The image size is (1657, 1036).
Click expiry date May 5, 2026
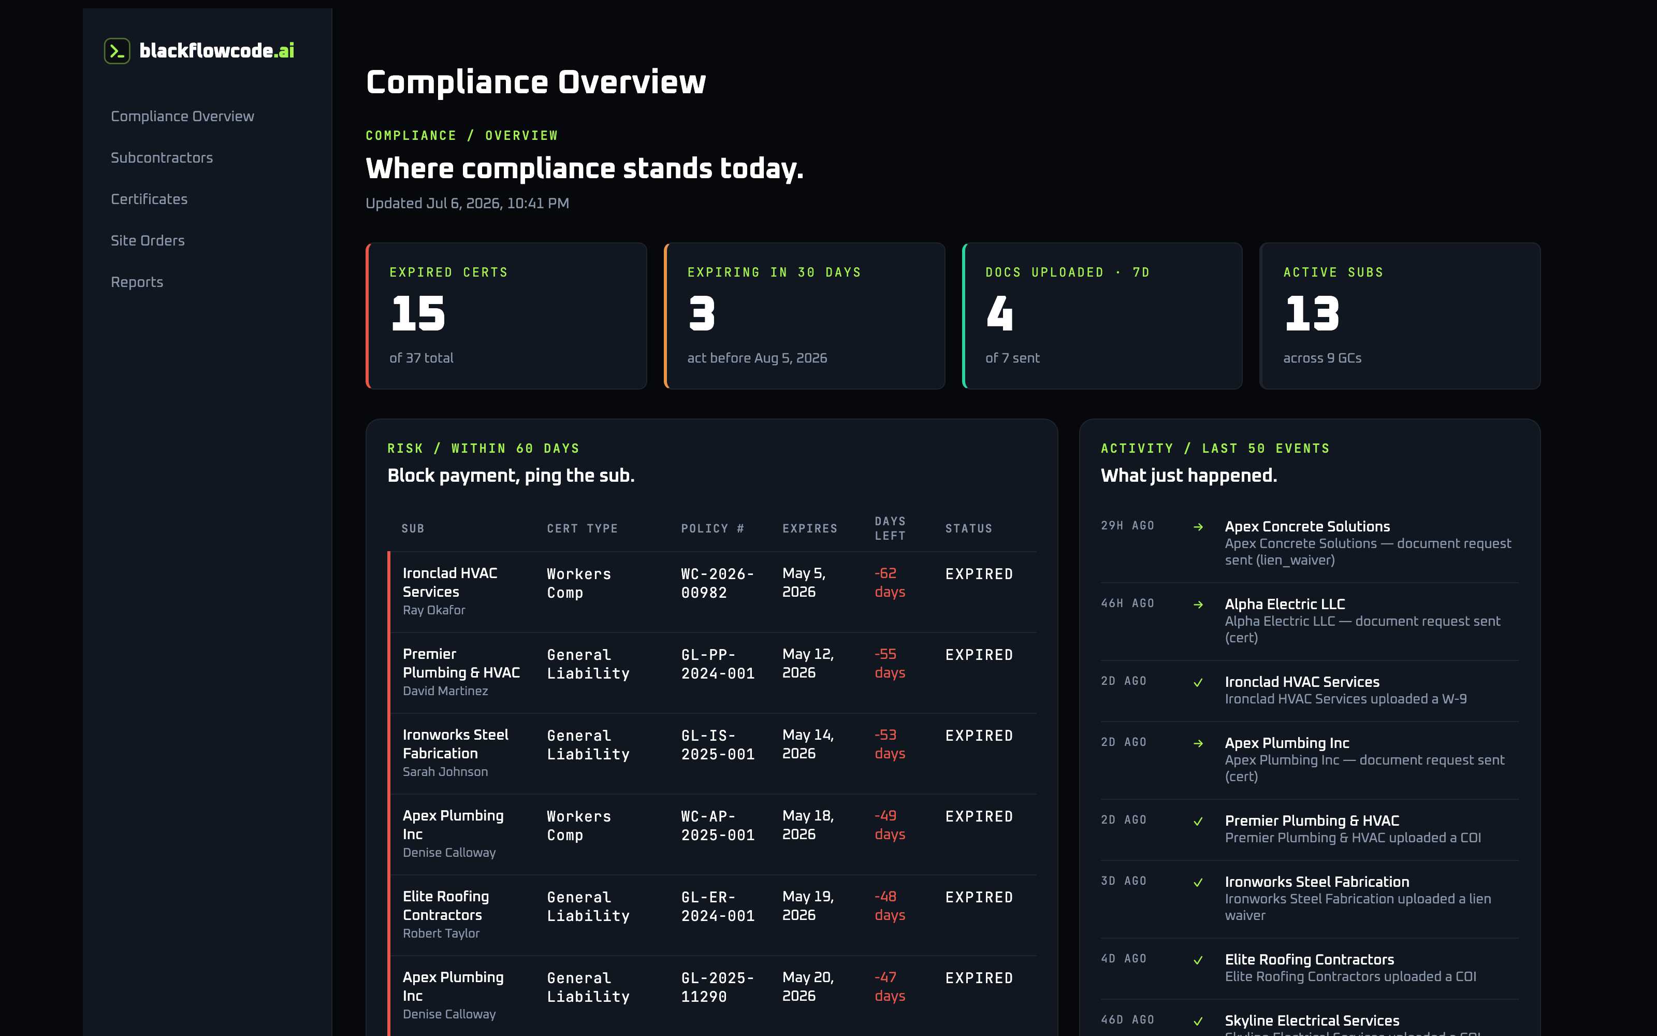805,582
